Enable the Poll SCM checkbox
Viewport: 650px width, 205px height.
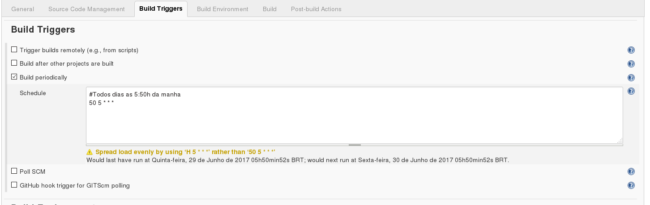[x=14, y=171]
